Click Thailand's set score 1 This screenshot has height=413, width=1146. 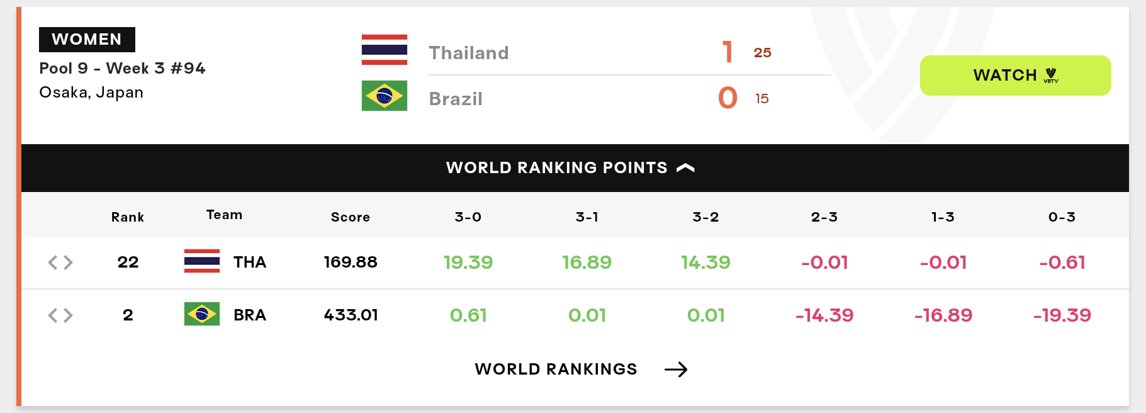pyautogui.click(x=727, y=52)
